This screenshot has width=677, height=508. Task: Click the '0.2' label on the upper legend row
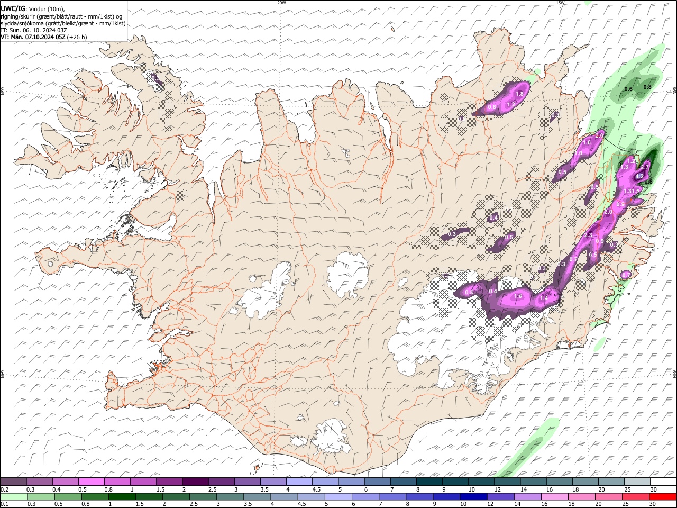point(4,489)
